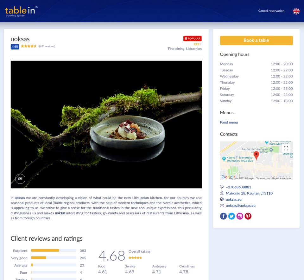304x280 pixels.
Task: Call the +37068638881 phone link
Action: [238, 187]
